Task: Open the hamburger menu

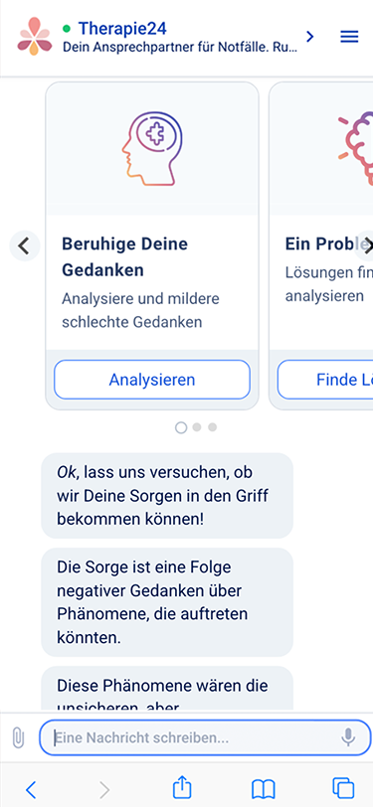Action: point(349,37)
